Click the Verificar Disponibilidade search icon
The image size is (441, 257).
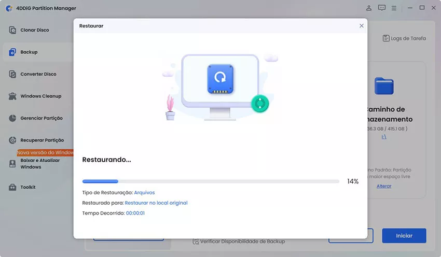pos(196,241)
